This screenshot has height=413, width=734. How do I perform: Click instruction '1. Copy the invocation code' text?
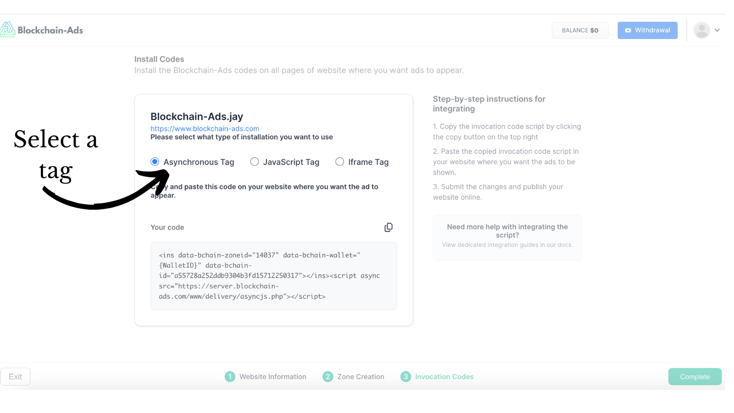tap(507, 132)
